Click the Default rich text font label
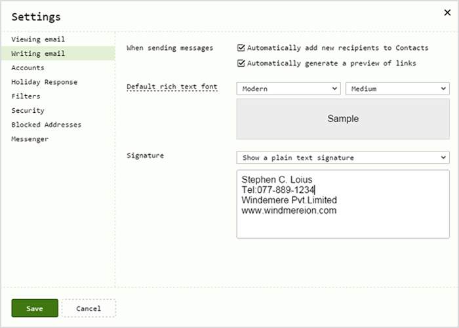 pyautogui.click(x=172, y=87)
